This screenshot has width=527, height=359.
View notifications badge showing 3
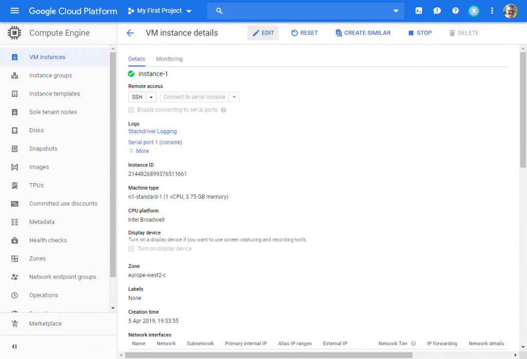click(473, 11)
